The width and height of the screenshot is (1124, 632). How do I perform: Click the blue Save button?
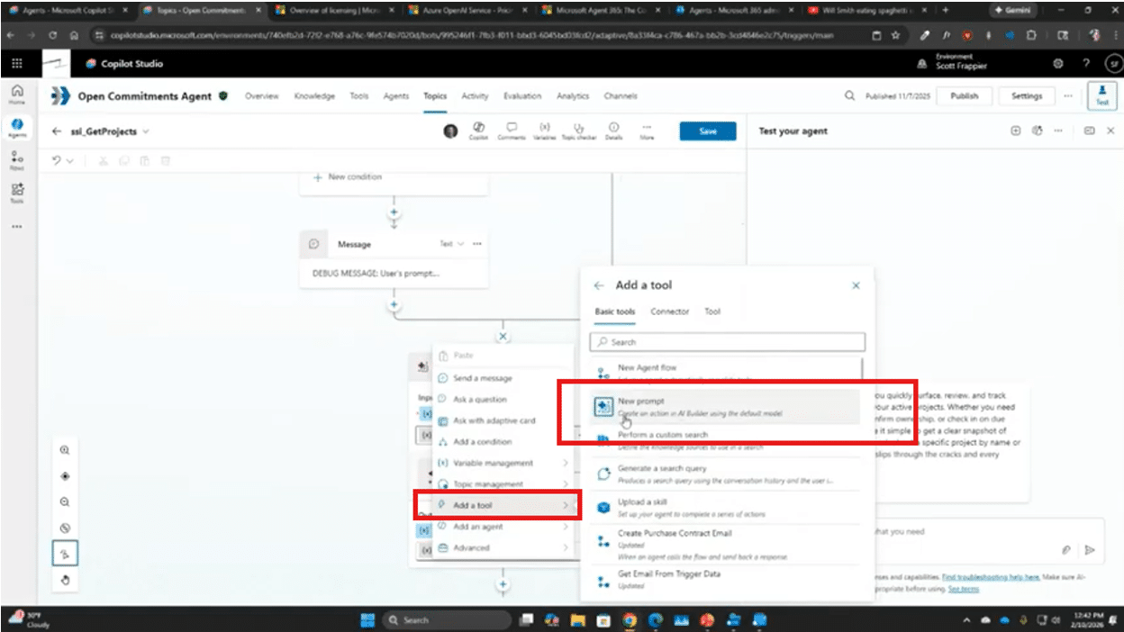(x=708, y=131)
